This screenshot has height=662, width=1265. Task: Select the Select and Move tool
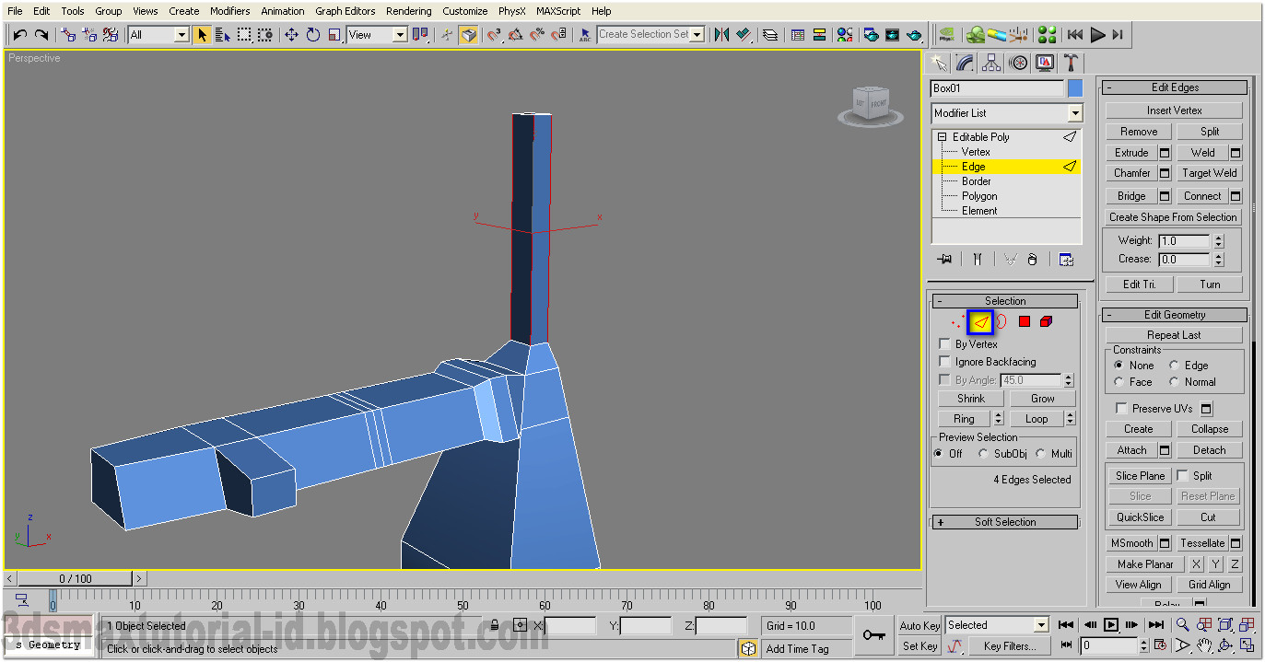tap(291, 34)
